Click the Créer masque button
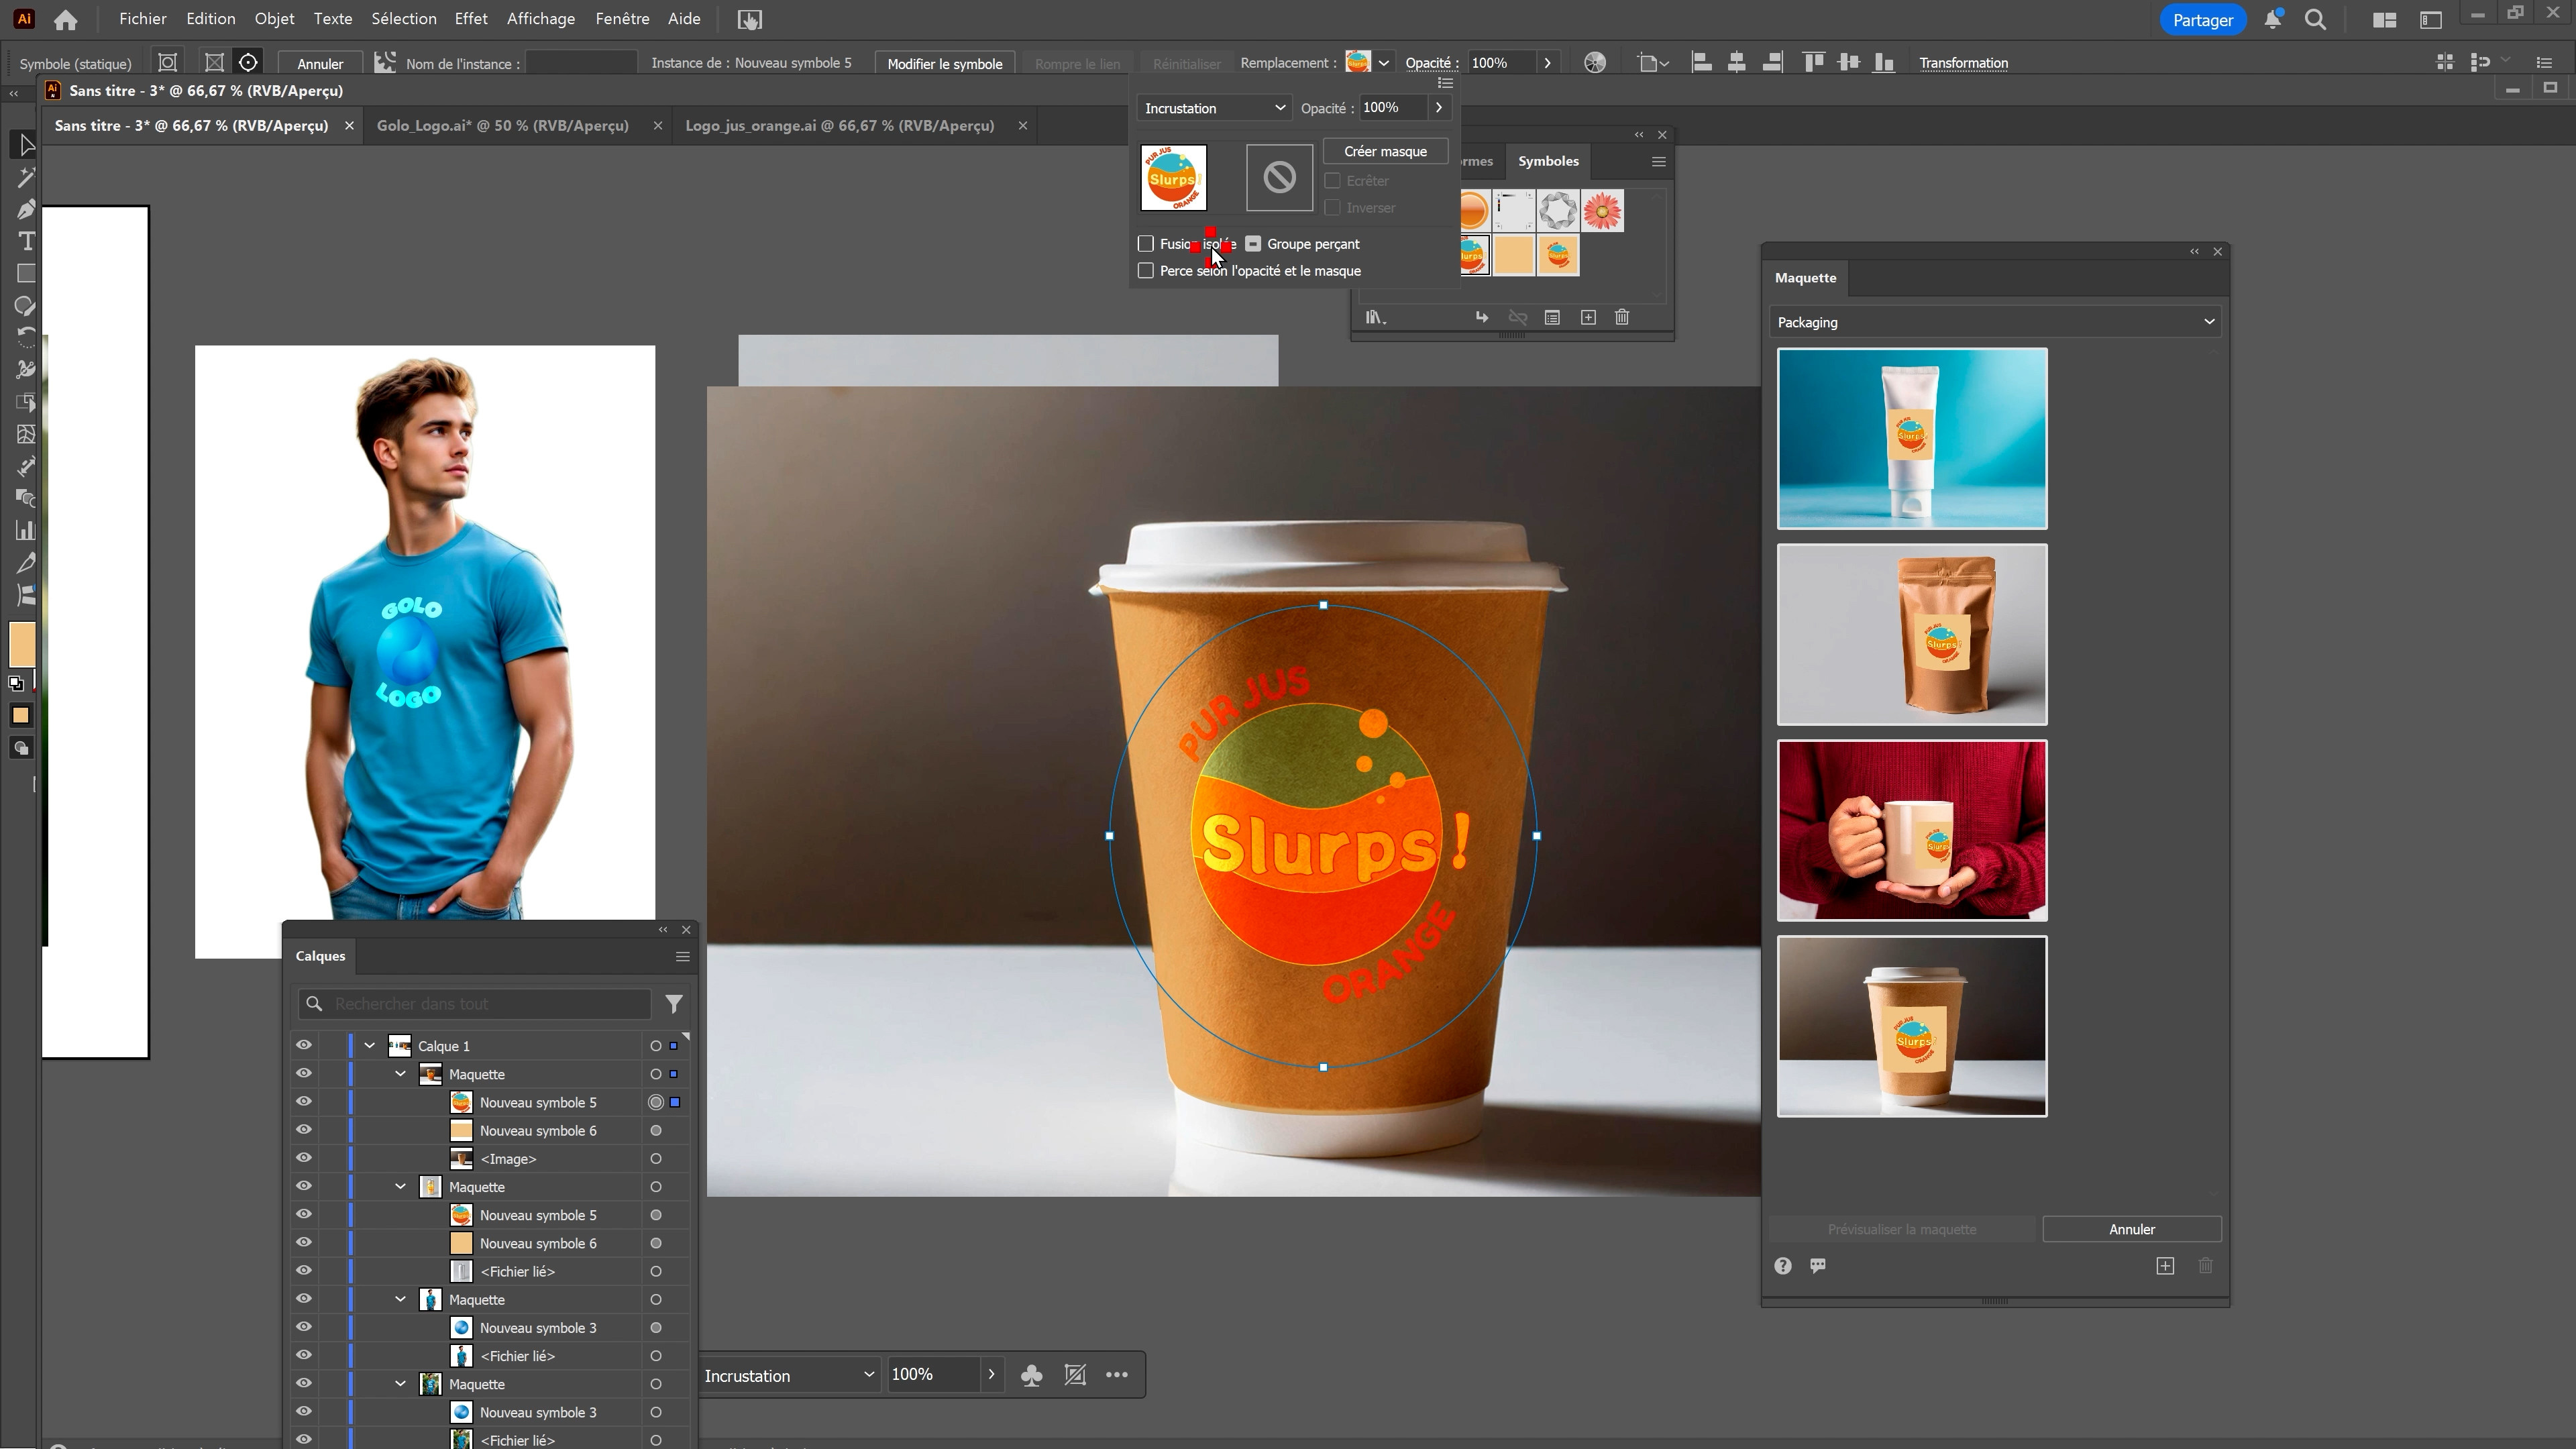 (x=1386, y=151)
